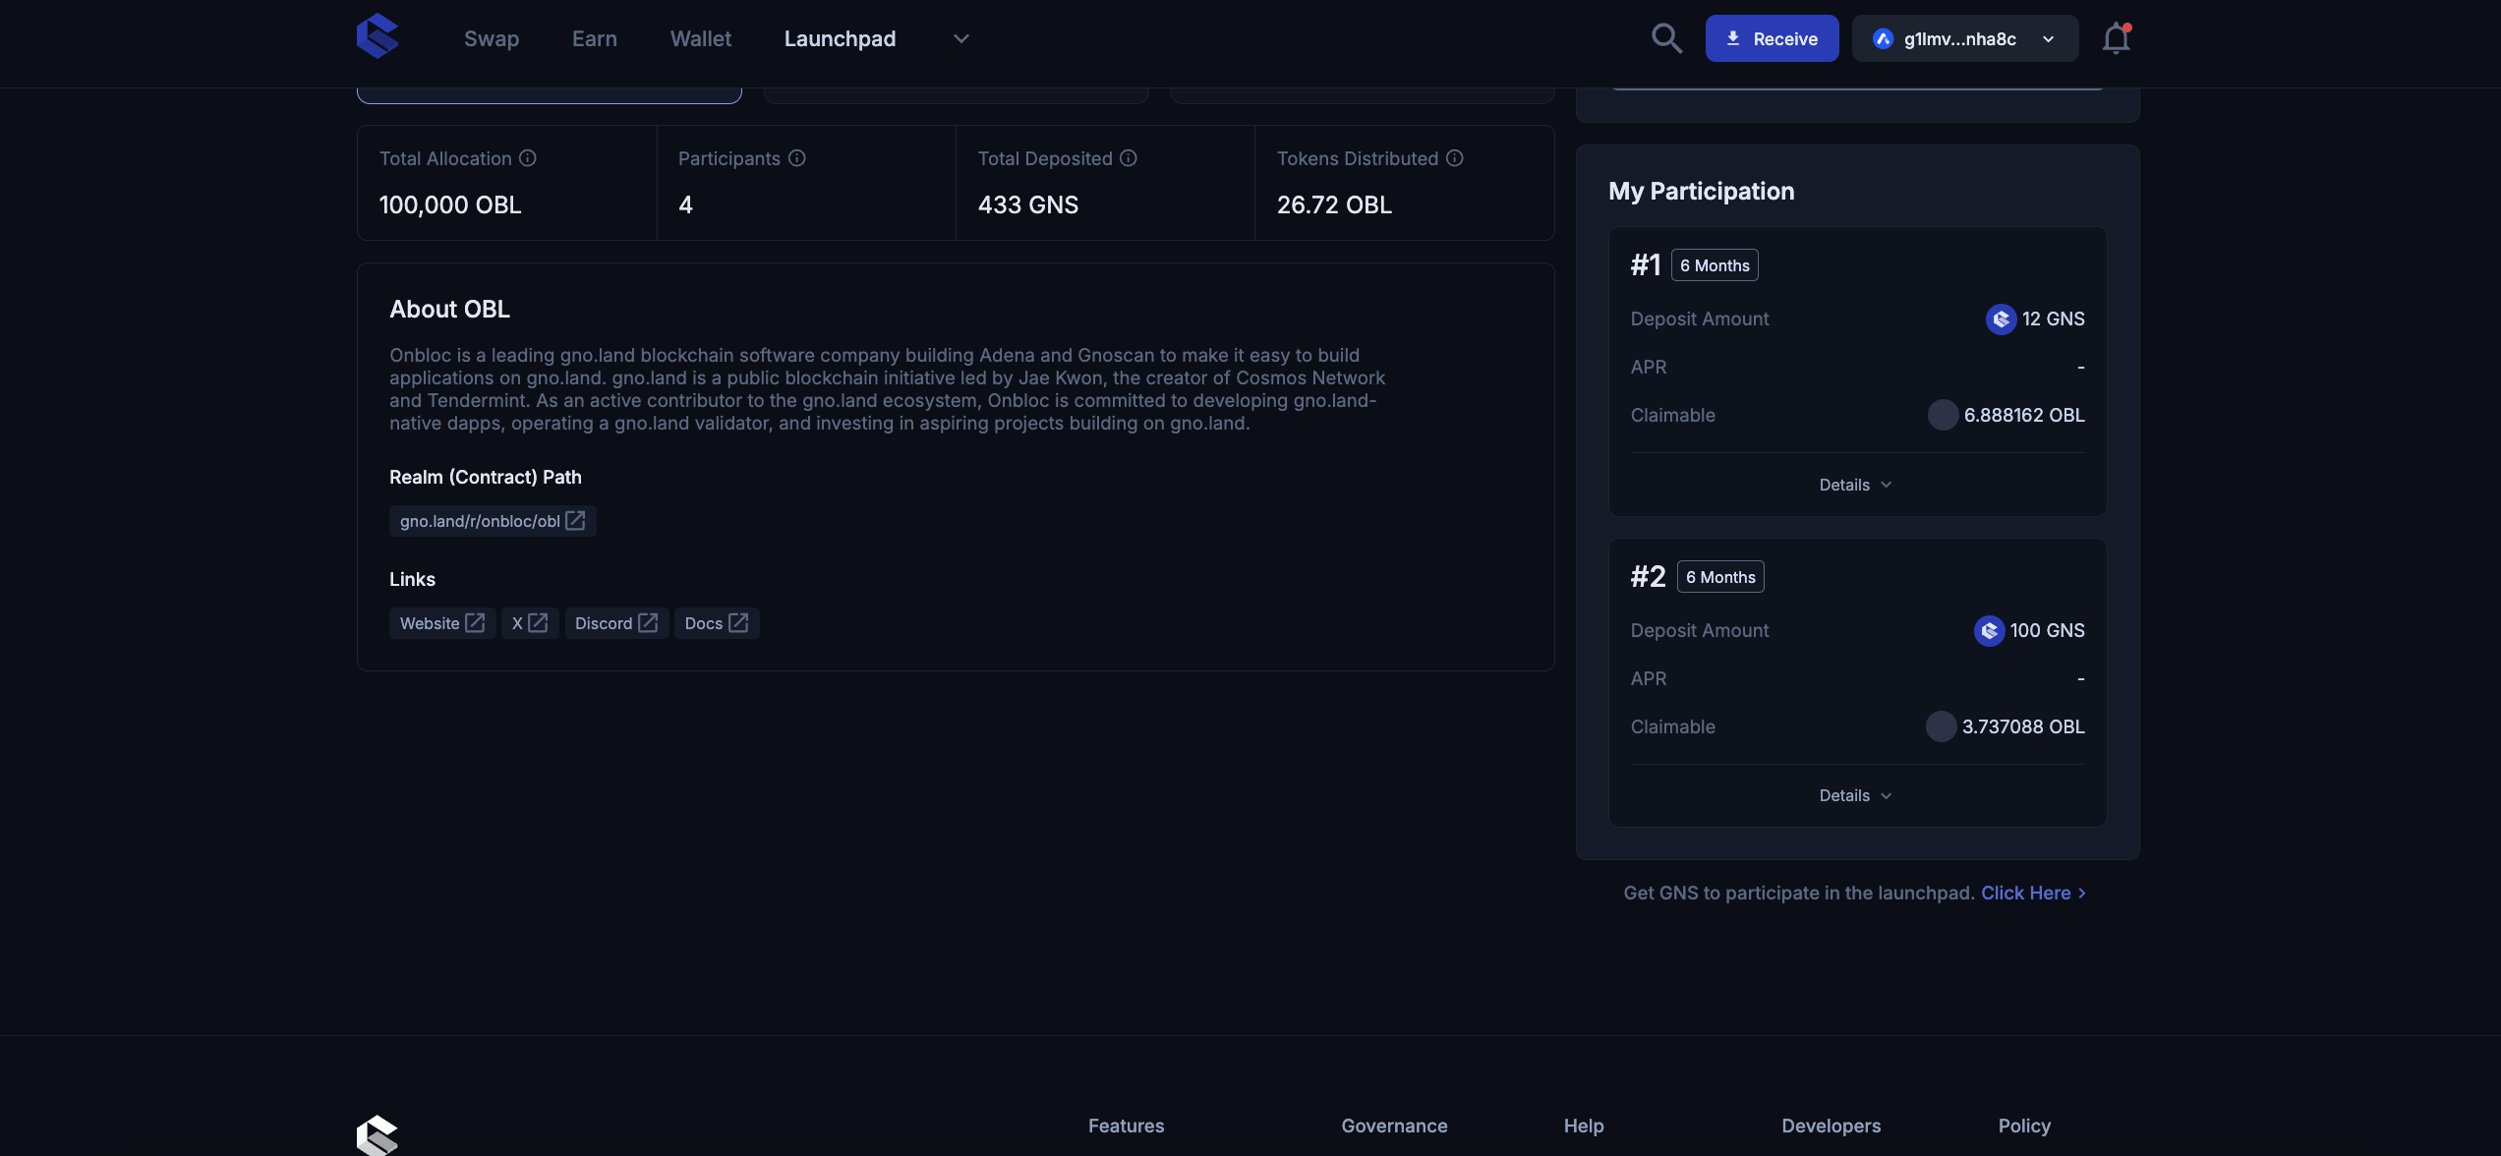Open the Earn menu item

pos(594,38)
